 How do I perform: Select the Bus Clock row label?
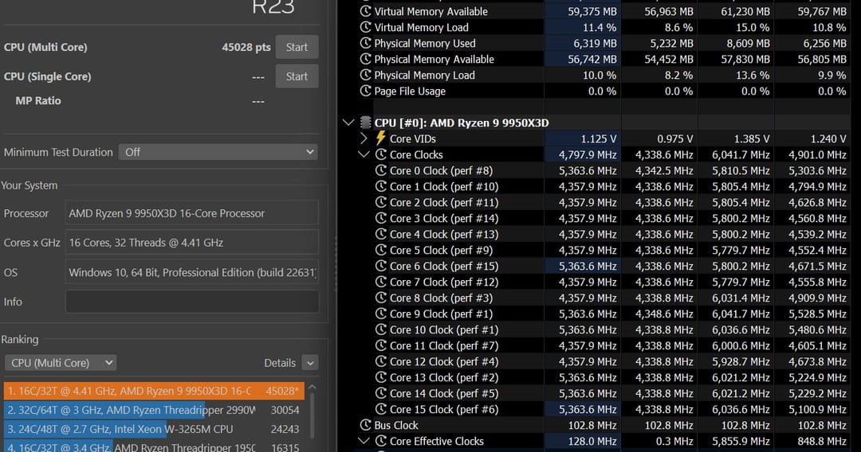coord(396,425)
